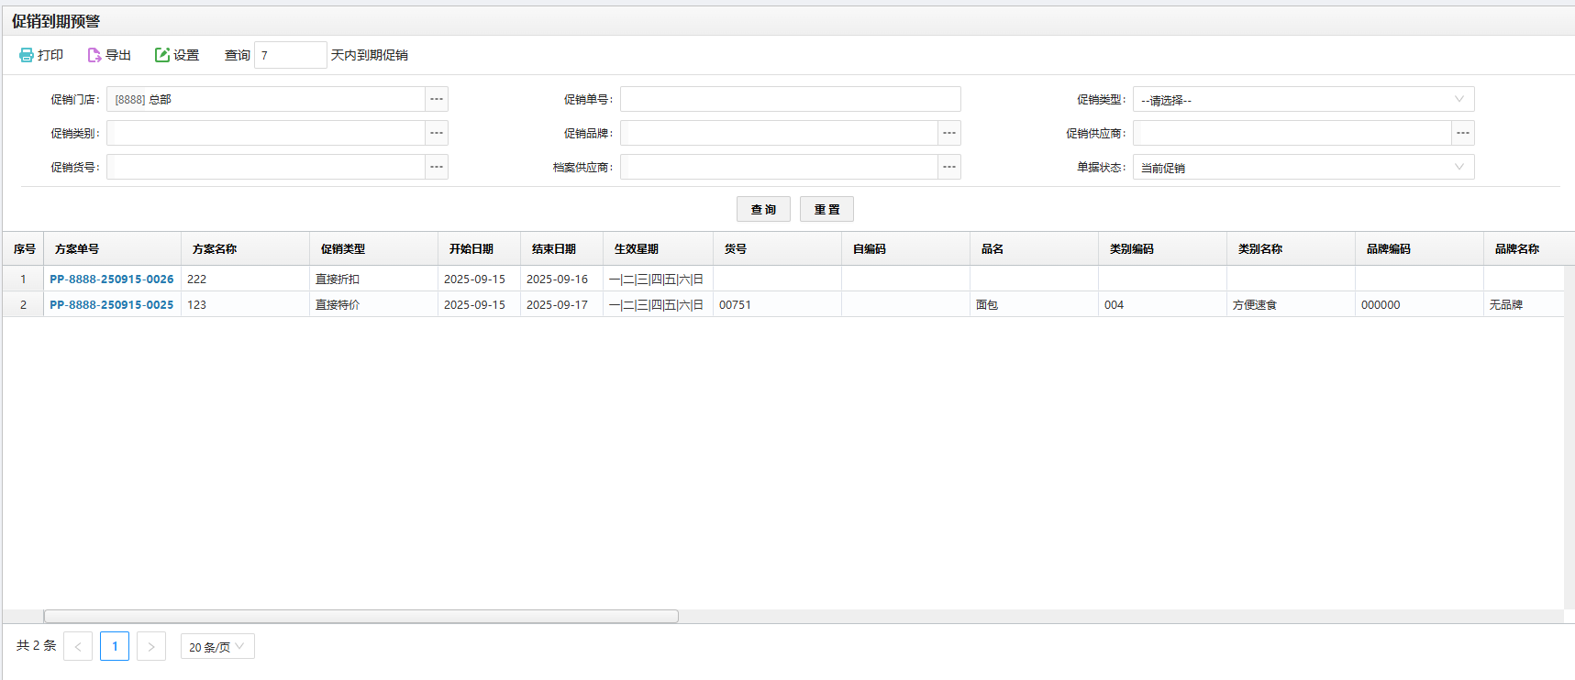Select 品名 cell 面包

point(1034,304)
